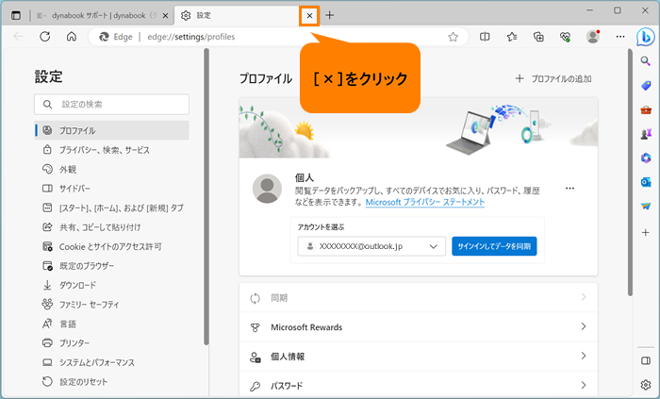Expand the 同期 row

[x=419, y=297]
